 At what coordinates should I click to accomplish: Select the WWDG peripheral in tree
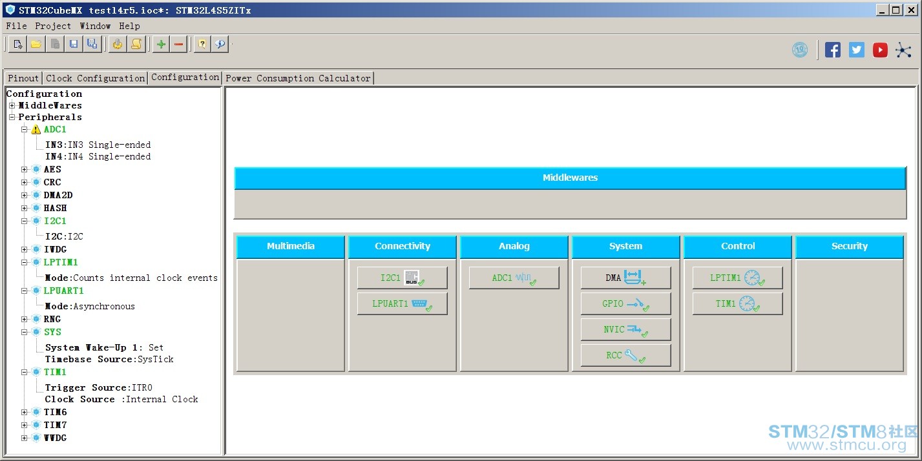[x=55, y=438]
